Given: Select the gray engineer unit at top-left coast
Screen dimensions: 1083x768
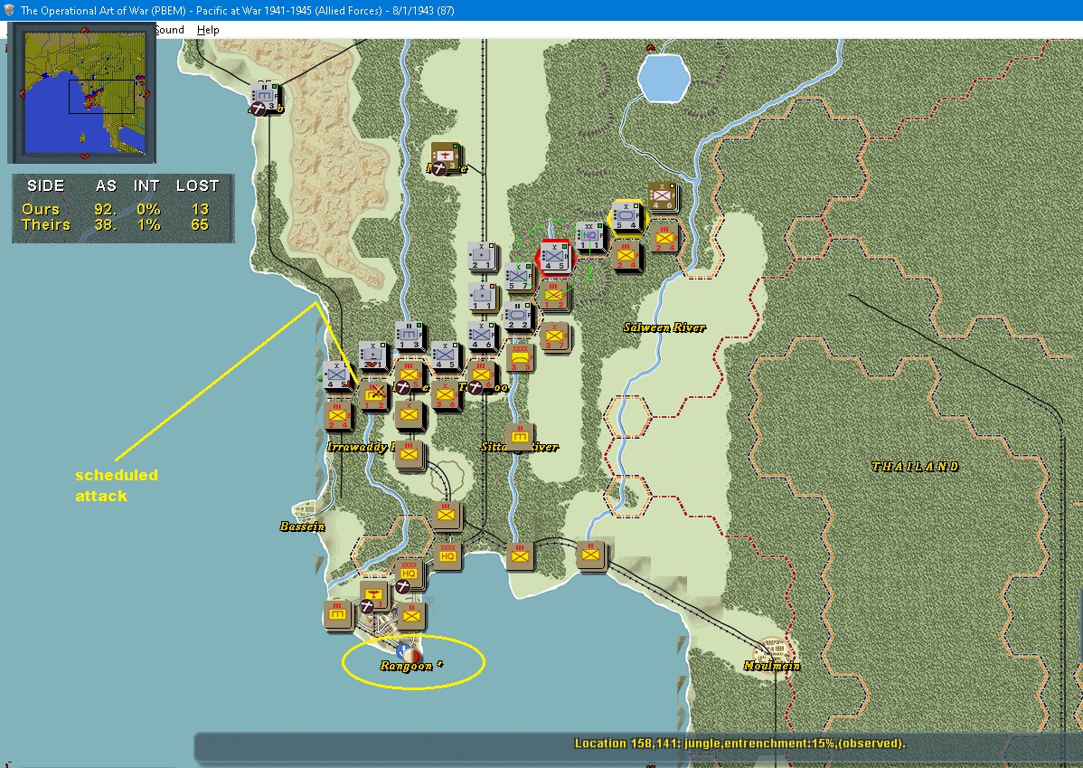Looking at the screenshot, I should coord(265,96).
